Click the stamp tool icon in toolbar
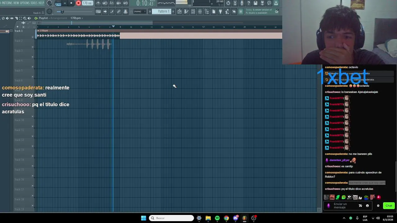This screenshot has height=223, width=397. [125, 11]
